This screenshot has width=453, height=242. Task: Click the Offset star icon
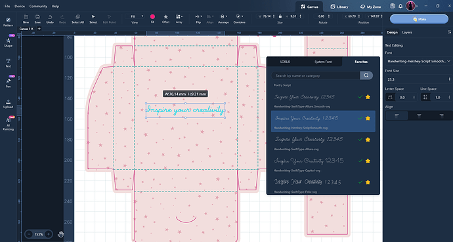click(x=165, y=17)
